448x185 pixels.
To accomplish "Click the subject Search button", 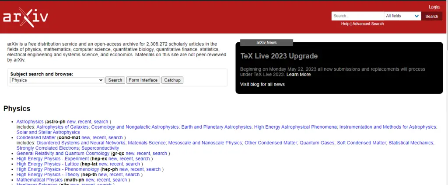I will (x=115, y=80).
